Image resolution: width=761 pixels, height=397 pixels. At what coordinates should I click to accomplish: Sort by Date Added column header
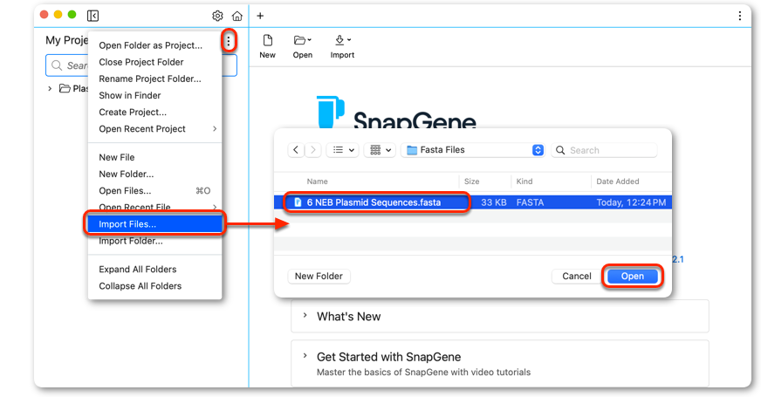point(617,181)
